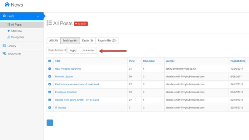This screenshot has width=249, height=140.
Task: Toggle the IT Update row checkbox
Action: tap(50, 107)
